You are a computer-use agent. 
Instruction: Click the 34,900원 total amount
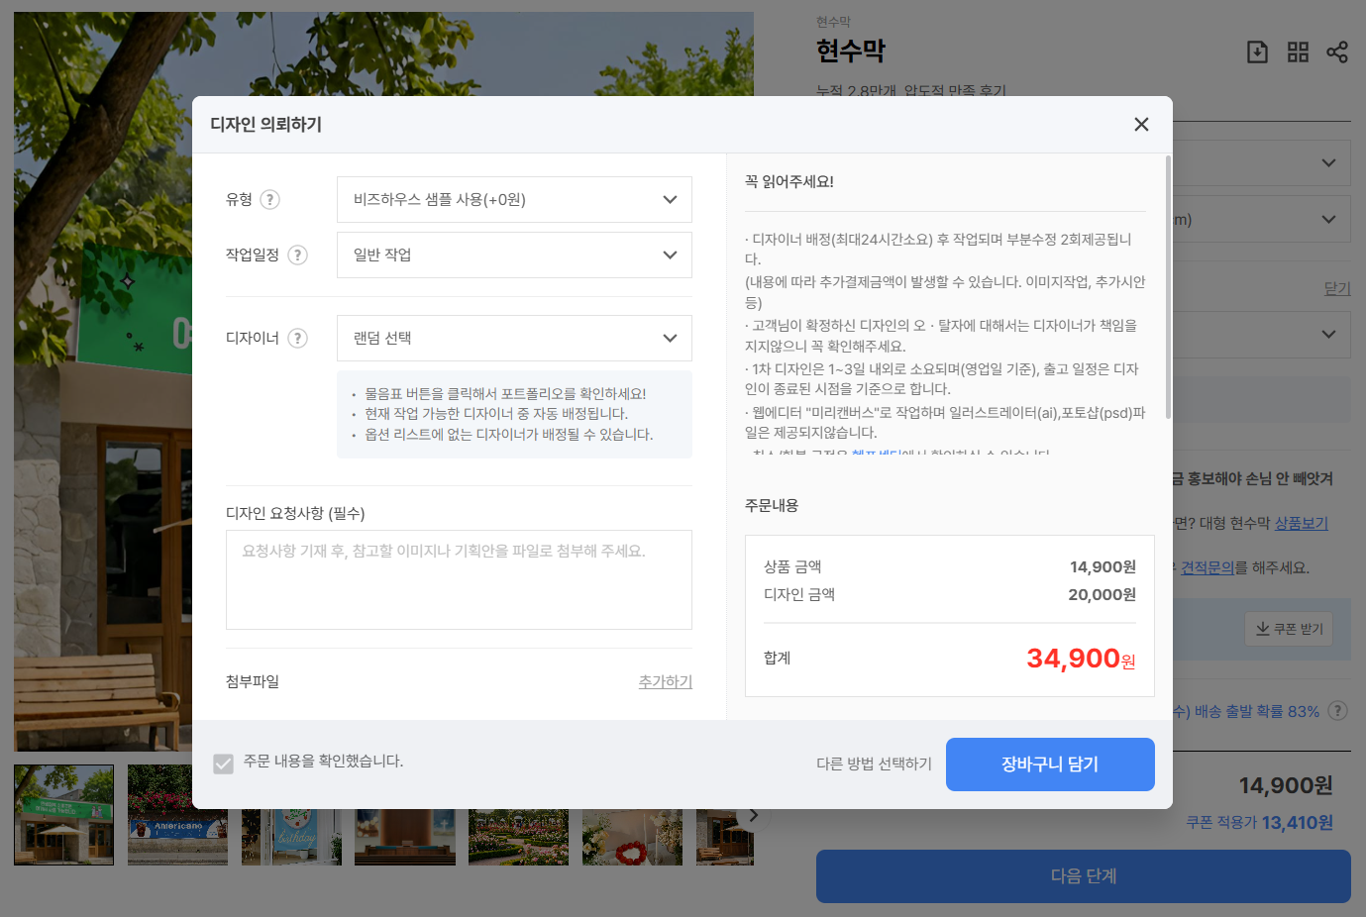click(1081, 658)
